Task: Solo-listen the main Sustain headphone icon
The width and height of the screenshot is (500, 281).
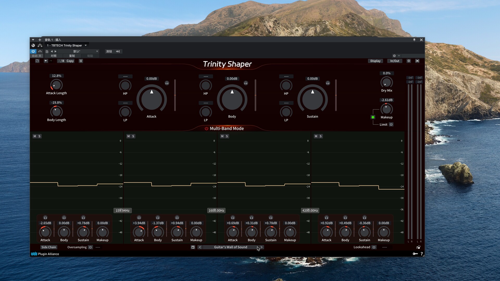Action: pos(328,83)
